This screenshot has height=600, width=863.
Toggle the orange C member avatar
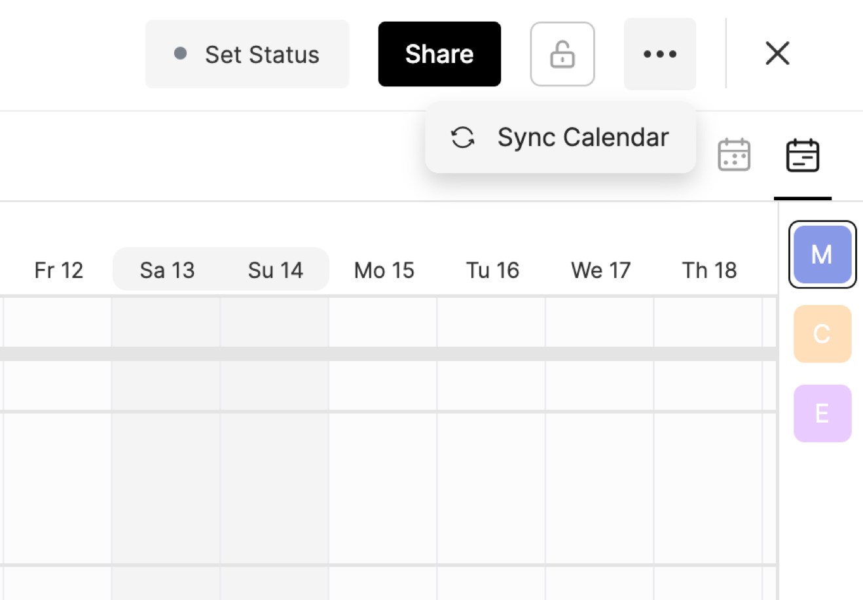pyautogui.click(x=822, y=334)
